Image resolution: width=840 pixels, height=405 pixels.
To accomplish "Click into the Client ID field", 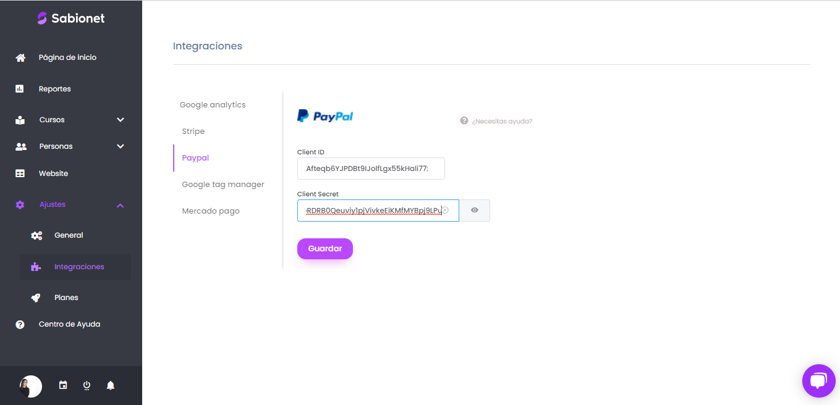I will pos(371,169).
